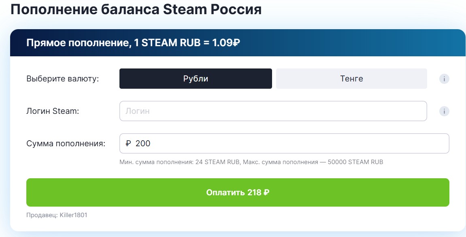Viewport: 466px width, 237px height.
Task: Click the Логин placeholder text
Action: point(138,111)
